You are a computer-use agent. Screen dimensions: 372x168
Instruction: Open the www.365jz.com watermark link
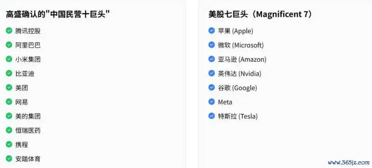click(349, 163)
